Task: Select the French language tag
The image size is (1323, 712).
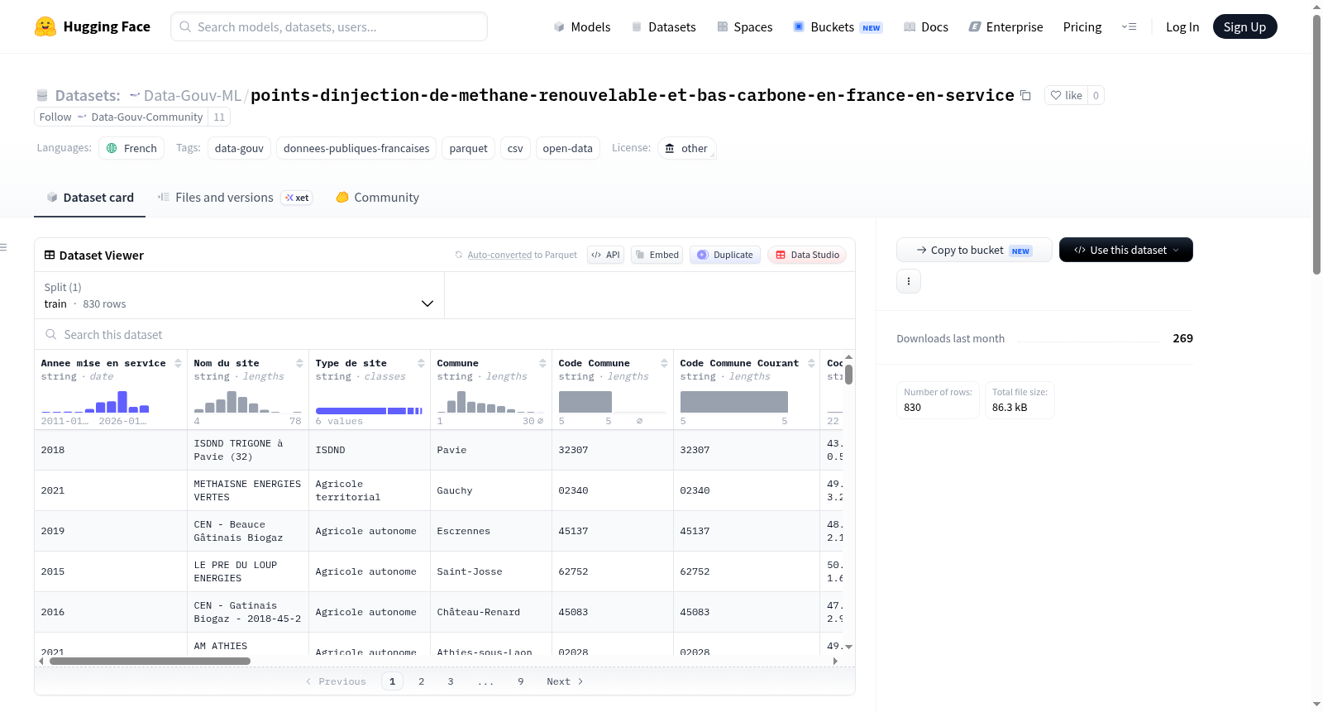Action: (x=131, y=148)
